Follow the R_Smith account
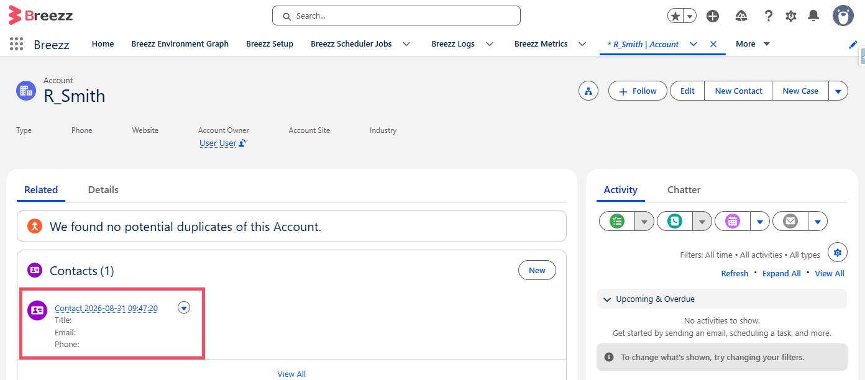 coord(638,91)
